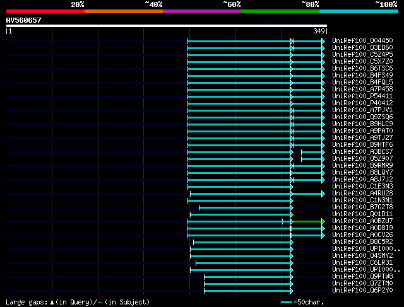Select the UniRef100_Q5Z907 label
The height and width of the screenshot is (307, 404).
[x=362, y=159]
